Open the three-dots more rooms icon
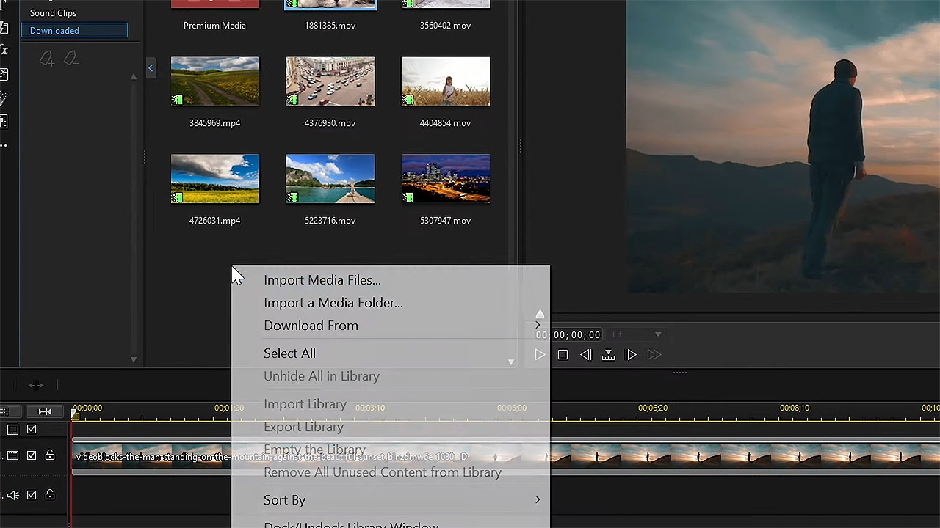Image resolution: width=940 pixels, height=528 pixels. 4,145
